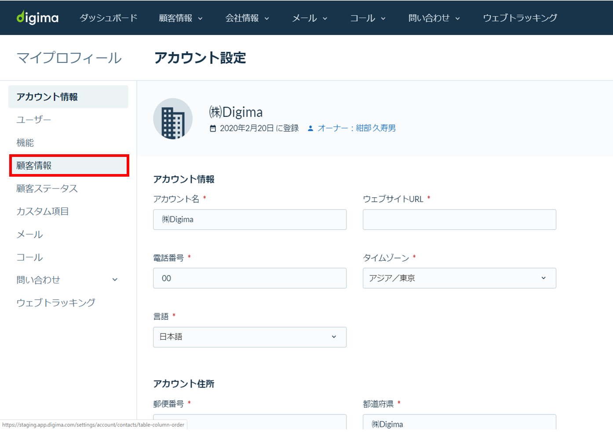The image size is (613, 432).
Task: Click the digima logo
Action: tap(37, 18)
